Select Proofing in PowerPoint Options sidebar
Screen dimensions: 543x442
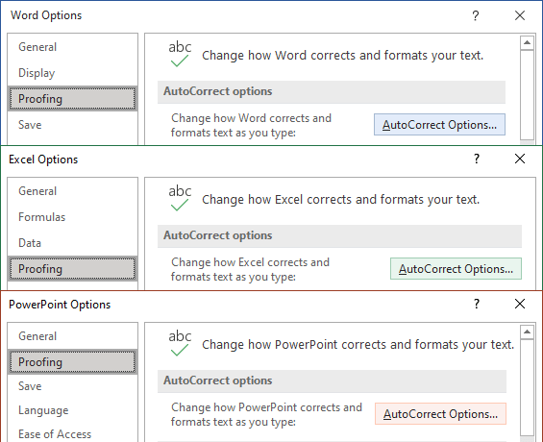pyautogui.click(x=72, y=362)
